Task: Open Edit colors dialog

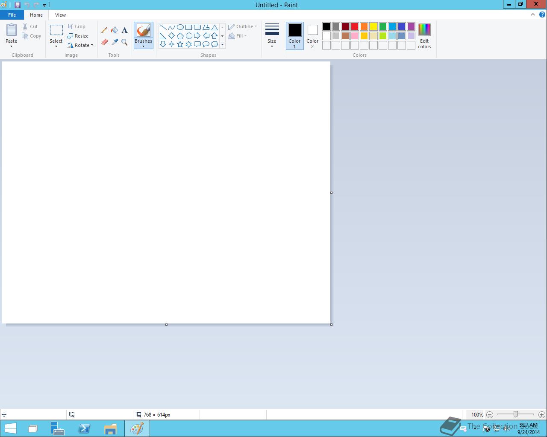Action: point(424,36)
